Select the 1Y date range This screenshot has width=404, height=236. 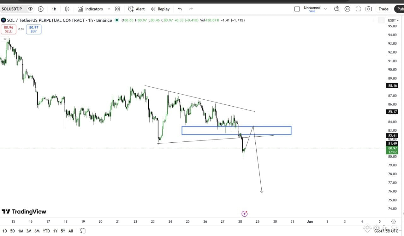[x=55, y=231]
